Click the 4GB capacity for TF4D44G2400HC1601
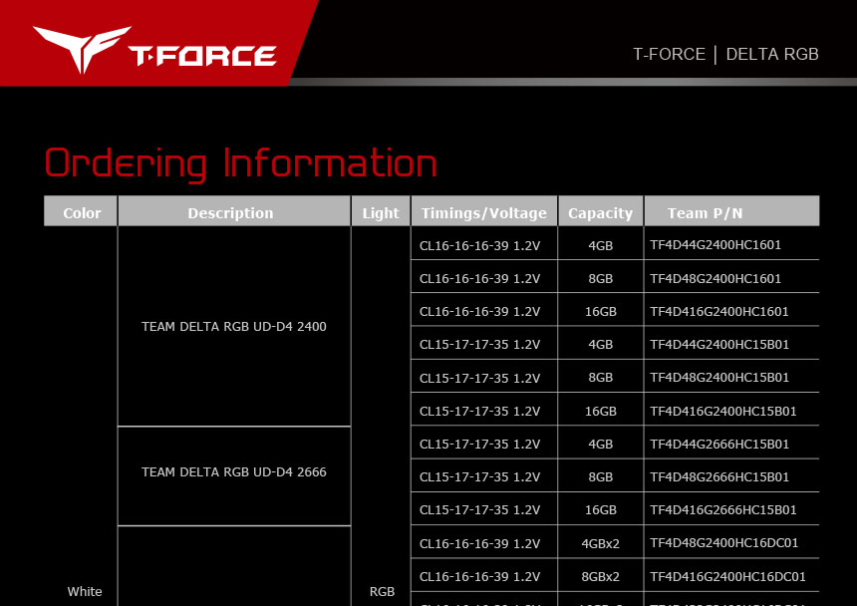Image resolution: width=857 pixels, height=606 pixels. (x=601, y=245)
